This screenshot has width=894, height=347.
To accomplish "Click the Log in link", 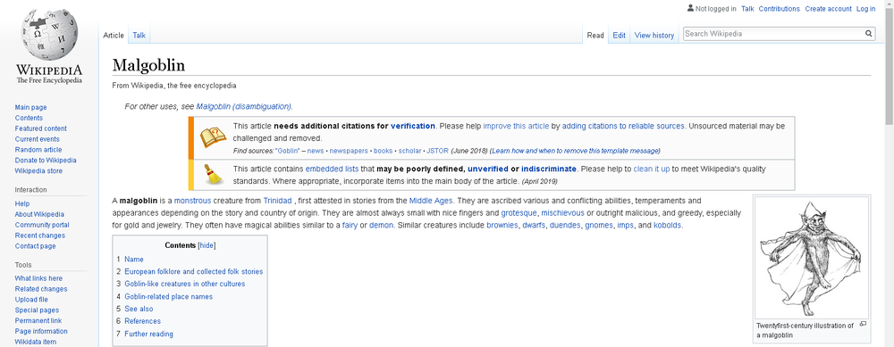I will [x=865, y=9].
